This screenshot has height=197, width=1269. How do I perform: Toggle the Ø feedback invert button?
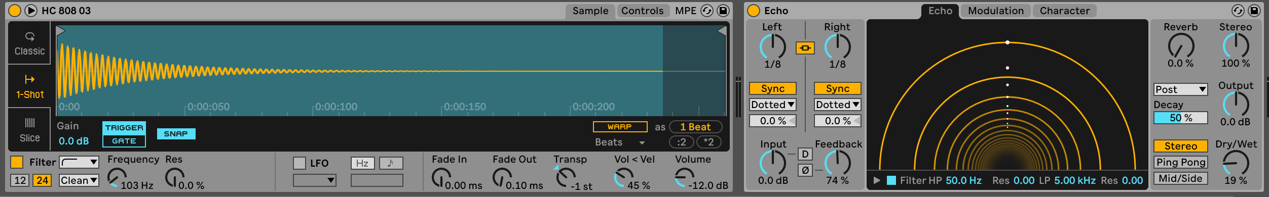[x=805, y=170]
